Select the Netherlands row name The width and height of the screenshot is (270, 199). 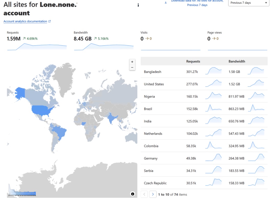153,134
